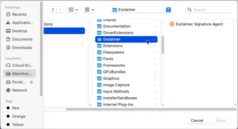The width and height of the screenshot is (238, 129).
Task: Open the grouping options dropdown
Action: 90,10
